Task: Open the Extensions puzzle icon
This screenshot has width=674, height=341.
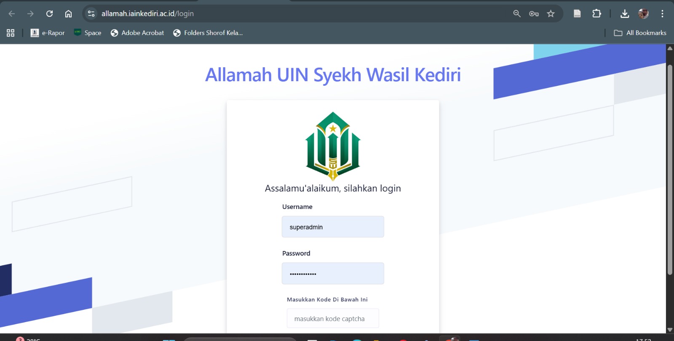Action: [x=596, y=14]
